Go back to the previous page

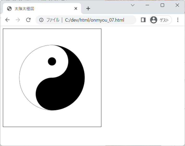coord(8,20)
